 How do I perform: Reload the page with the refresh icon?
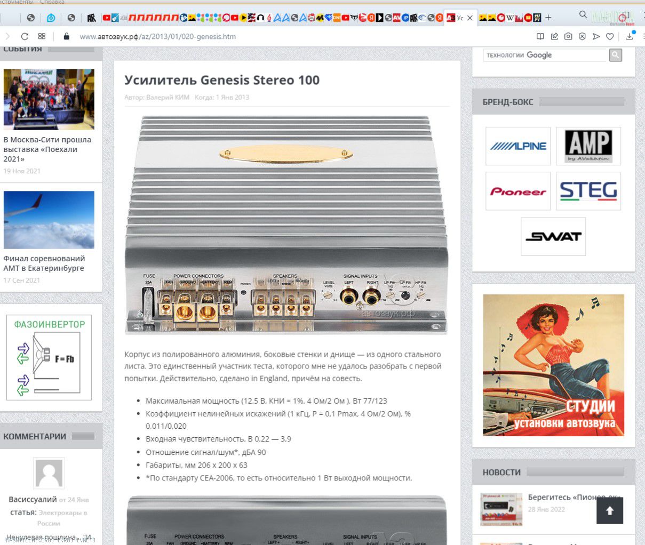(25, 36)
